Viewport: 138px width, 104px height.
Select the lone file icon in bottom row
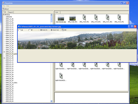click(x=61, y=77)
